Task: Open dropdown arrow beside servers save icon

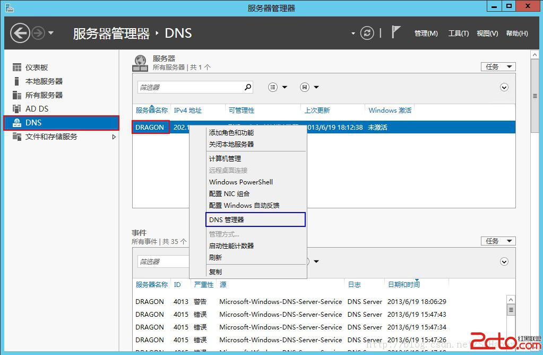Action: click(x=316, y=87)
